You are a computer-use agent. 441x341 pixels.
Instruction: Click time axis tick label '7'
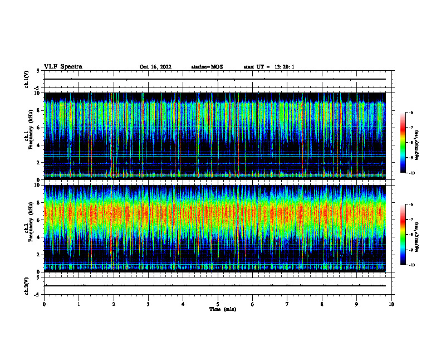pyautogui.click(x=287, y=304)
